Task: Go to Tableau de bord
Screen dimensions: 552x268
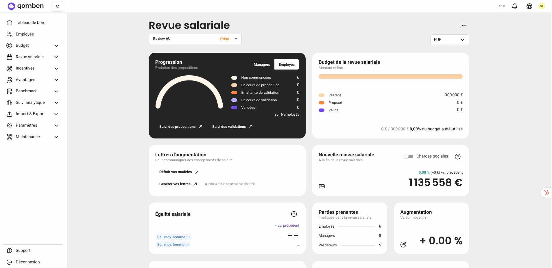Action: point(30,23)
